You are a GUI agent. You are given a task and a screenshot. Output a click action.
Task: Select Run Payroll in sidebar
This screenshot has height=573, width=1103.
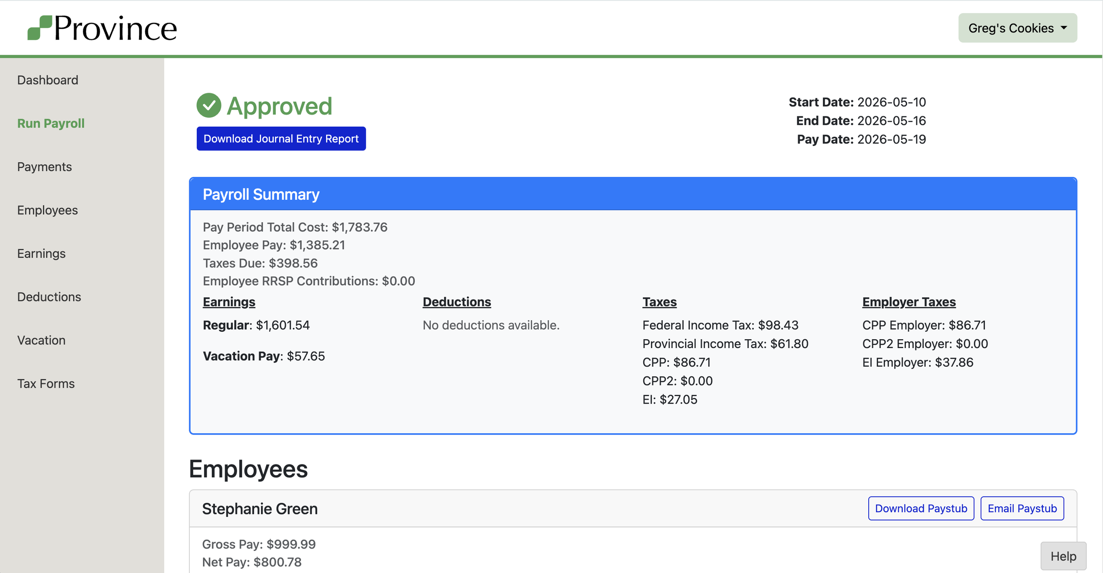pyautogui.click(x=51, y=124)
